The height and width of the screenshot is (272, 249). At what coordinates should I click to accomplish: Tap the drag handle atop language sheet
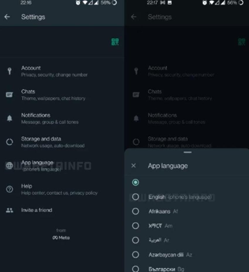(187, 152)
